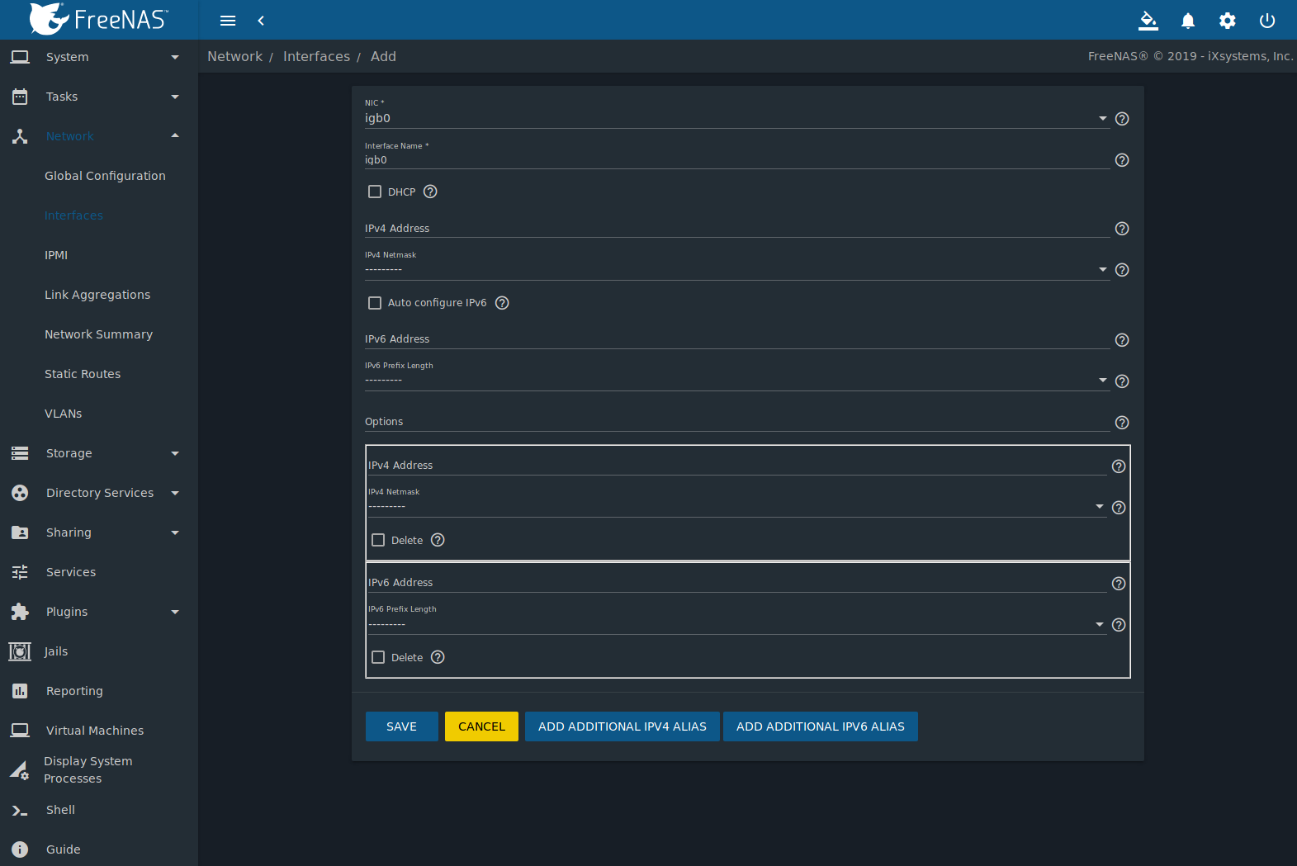Open the alias IPv6 Prefix Length dropdown
This screenshot has height=866, width=1297.
[x=737, y=624]
